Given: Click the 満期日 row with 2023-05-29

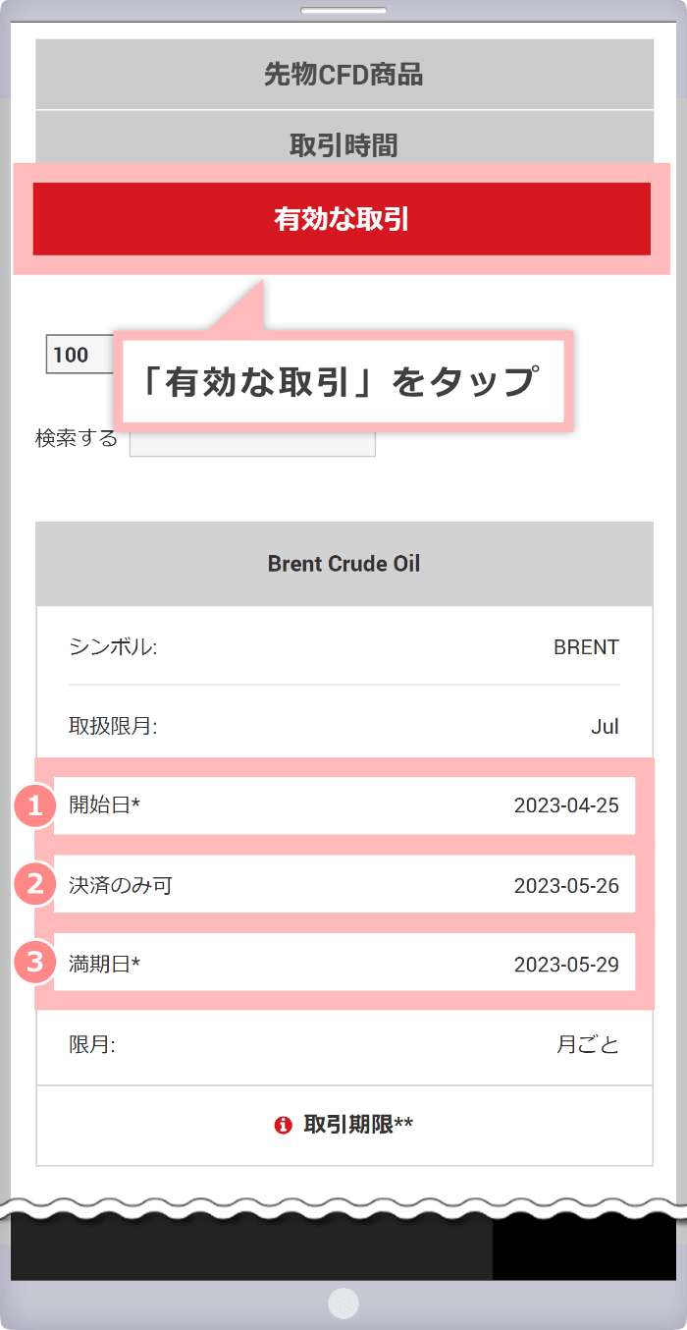Looking at the screenshot, I should click(x=343, y=964).
